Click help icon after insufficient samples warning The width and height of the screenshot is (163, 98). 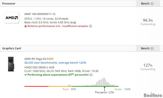tap(90, 26)
